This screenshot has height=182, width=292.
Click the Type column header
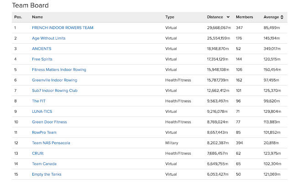tap(170, 17)
